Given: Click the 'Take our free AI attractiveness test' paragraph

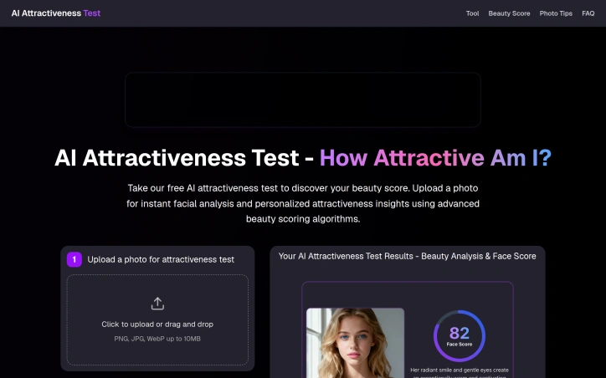Looking at the screenshot, I should [x=303, y=203].
